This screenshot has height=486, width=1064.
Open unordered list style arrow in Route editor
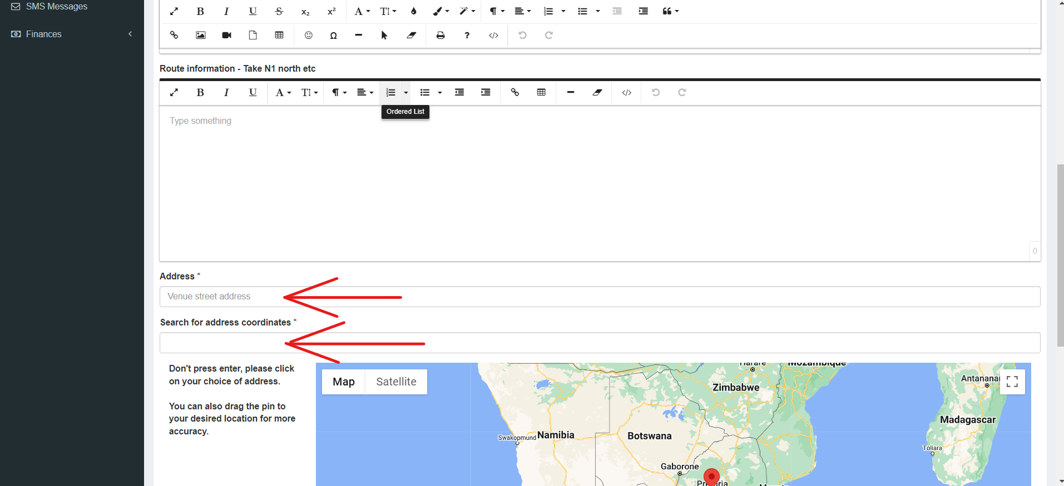(439, 92)
